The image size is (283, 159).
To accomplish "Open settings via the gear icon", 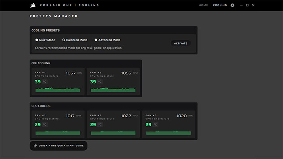I will coord(232,6).
